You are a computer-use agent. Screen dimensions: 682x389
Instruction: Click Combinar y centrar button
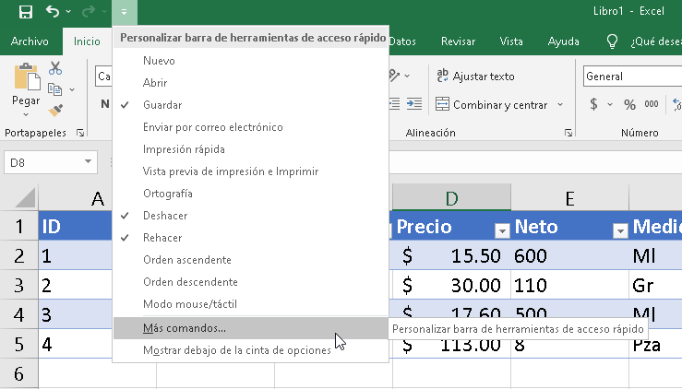tap(491, 105)
